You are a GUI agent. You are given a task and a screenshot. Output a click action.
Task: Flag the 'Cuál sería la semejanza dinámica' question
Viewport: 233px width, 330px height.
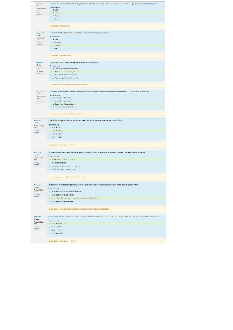click(x=37, y=131)
